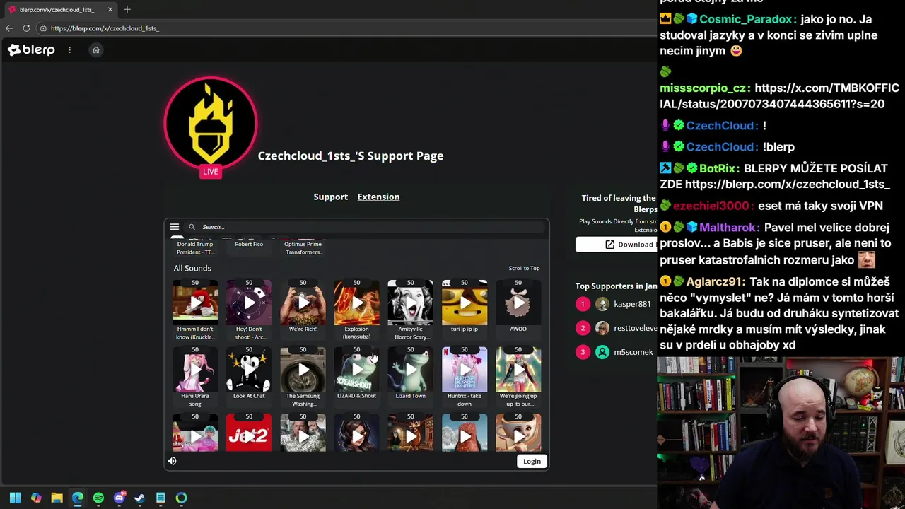Click the browser address bar URL
Image resolution: width=905 pixels, height=509 pixels.
click(105, 28)
